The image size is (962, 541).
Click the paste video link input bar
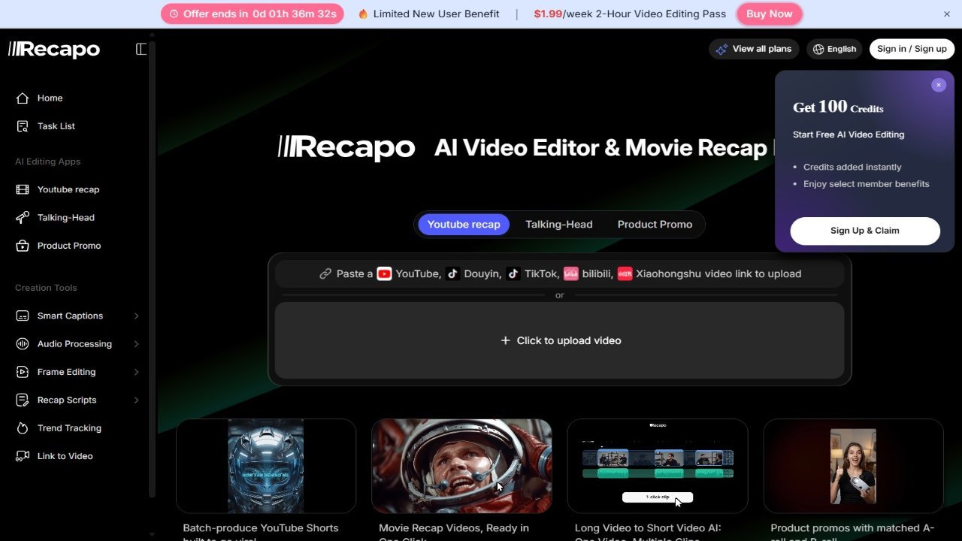tap(560, 274)
